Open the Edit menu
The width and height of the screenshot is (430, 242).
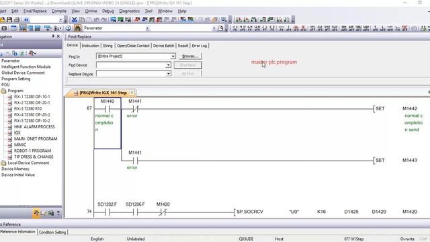[x=15, y=11]
